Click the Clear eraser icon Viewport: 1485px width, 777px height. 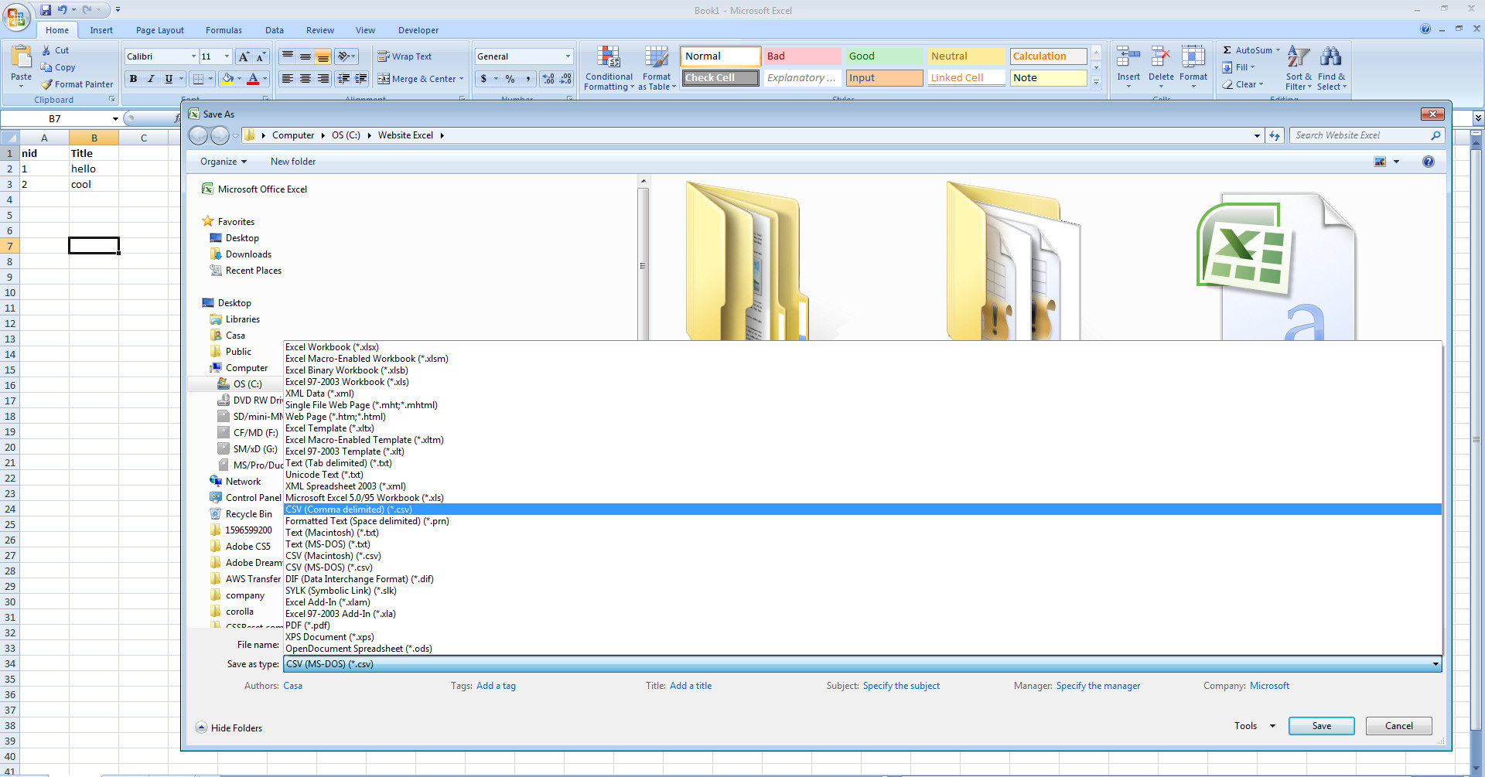(x=1227, y=84)
